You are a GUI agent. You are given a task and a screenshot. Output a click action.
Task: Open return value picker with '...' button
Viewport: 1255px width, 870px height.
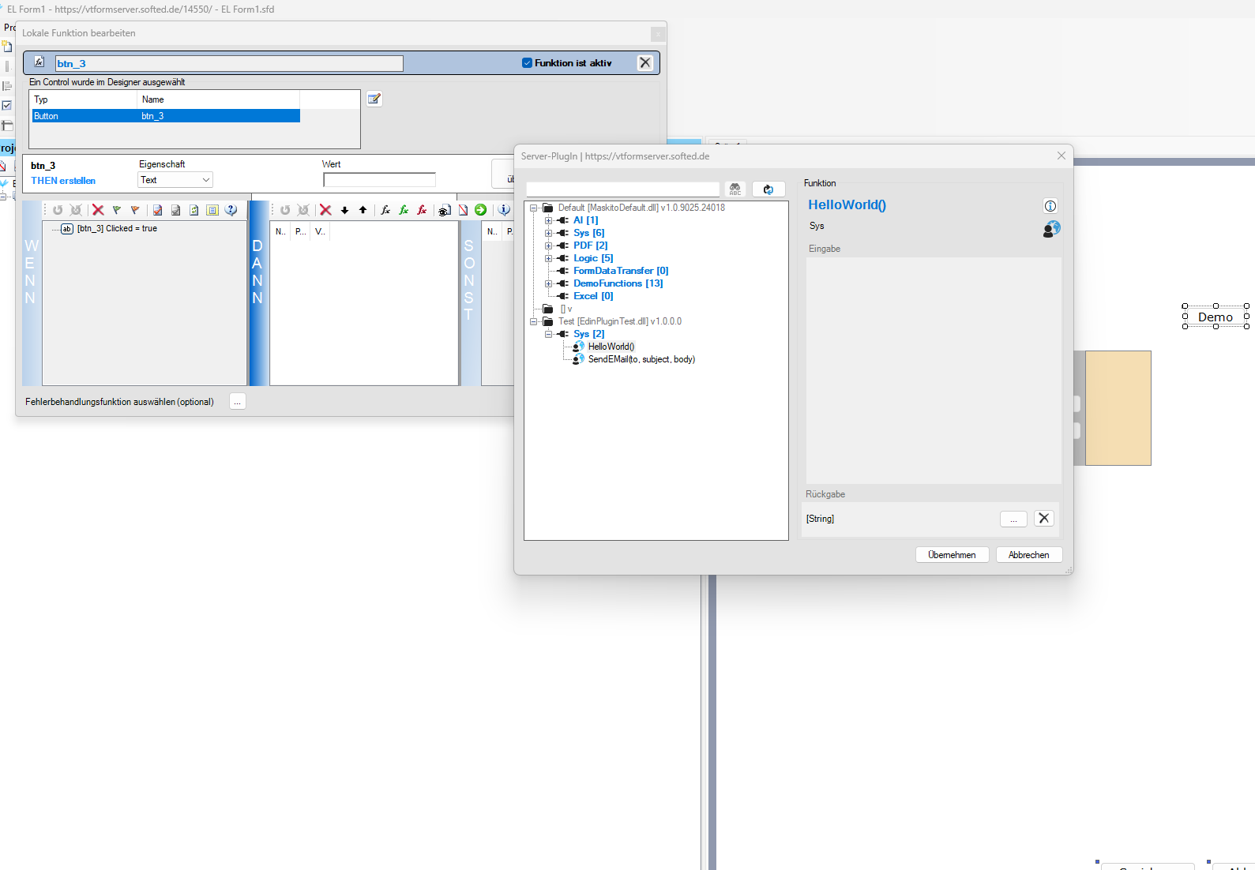coord(1013,519)
